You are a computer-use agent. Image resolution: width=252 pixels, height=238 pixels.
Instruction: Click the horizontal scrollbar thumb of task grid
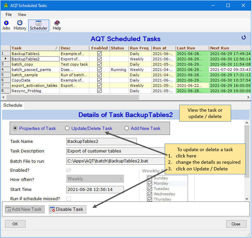pyautogui.click(x=73, y=97)
